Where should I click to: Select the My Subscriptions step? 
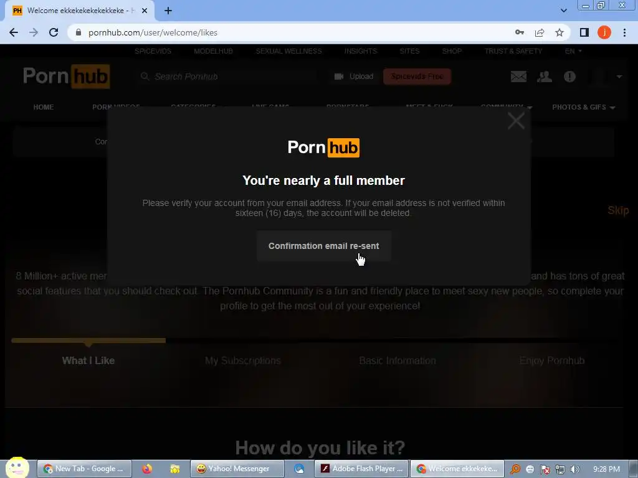click(x=243, y=360)
